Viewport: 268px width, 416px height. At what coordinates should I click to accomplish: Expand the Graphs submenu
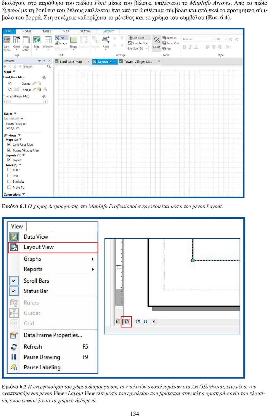[93, 259]
